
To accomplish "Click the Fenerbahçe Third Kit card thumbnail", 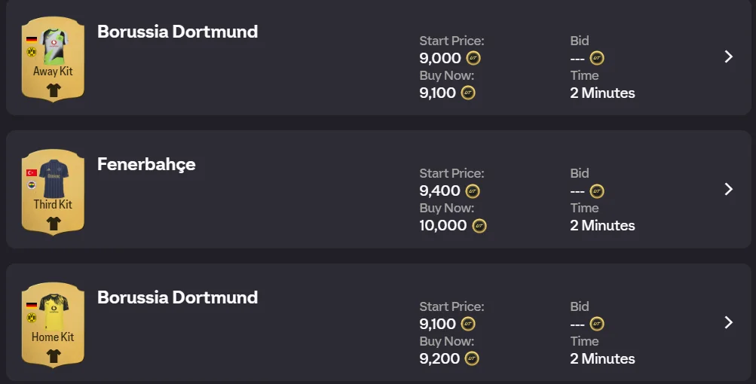I will coord(53,192).
